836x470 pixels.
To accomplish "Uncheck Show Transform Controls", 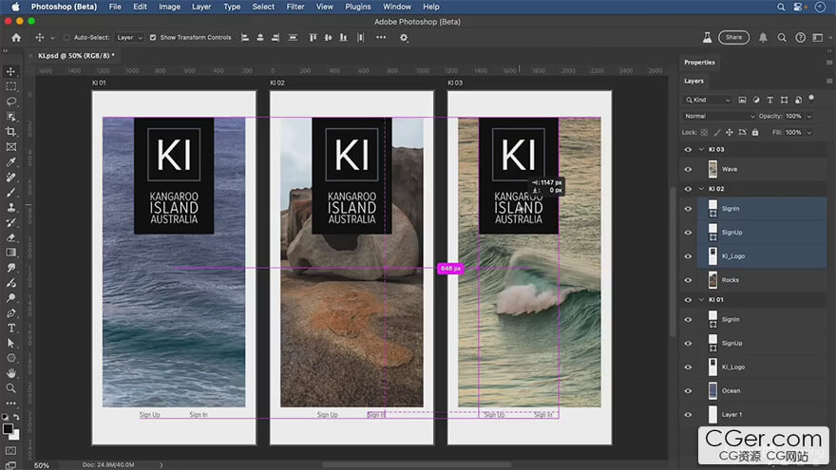I will pos(153,37).
